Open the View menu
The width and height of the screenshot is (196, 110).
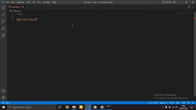pos(28,2)
